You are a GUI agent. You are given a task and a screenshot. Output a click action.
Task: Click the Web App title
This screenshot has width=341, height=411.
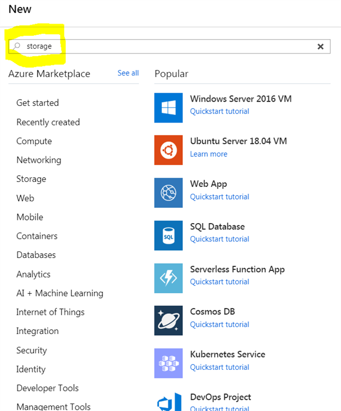(x=209, y=184)
